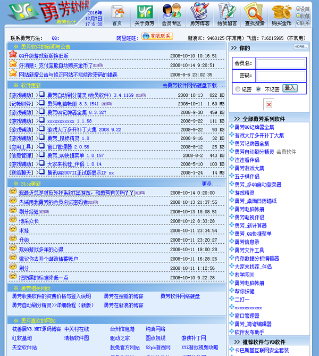Click the icon before 大家来找茬_伴侣 1.0.14
Image resolution: width=319 pixels, height=356 pixels.
click(41, 163)
